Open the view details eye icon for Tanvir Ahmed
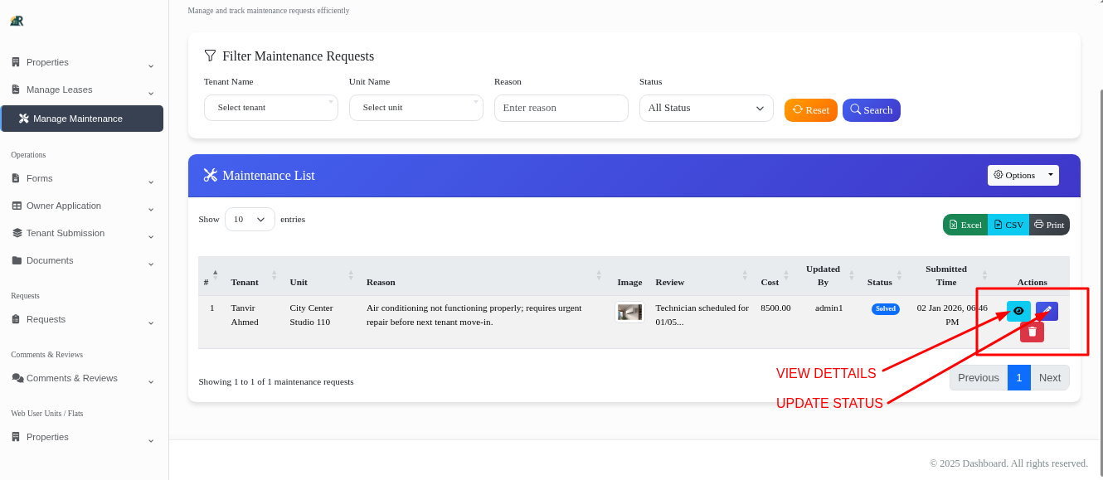Viewport: 1103px width, 480px height. (1018, 311)
